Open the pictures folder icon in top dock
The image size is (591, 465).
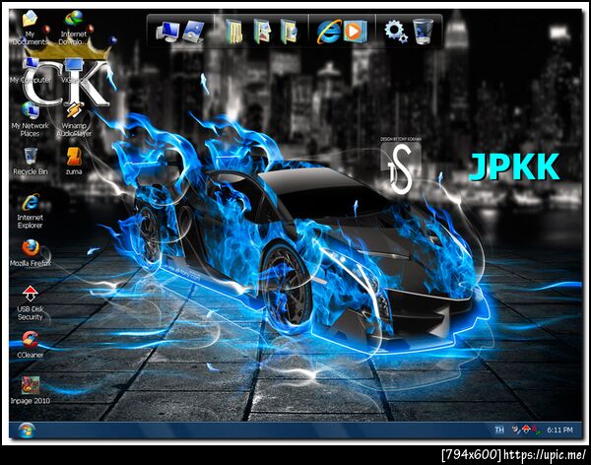point(262,32)
